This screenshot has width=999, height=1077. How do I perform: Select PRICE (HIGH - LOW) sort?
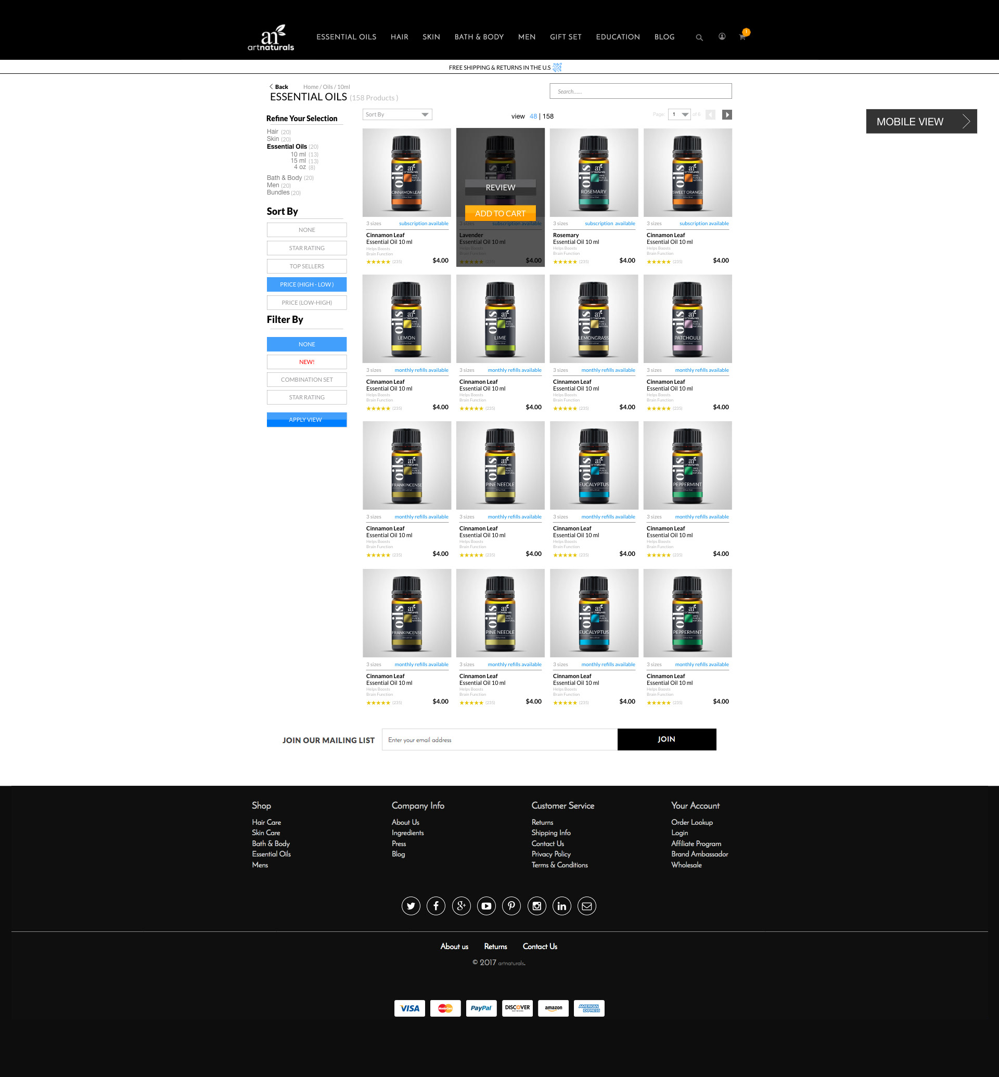pyautogui.click(x=306, y=284)
